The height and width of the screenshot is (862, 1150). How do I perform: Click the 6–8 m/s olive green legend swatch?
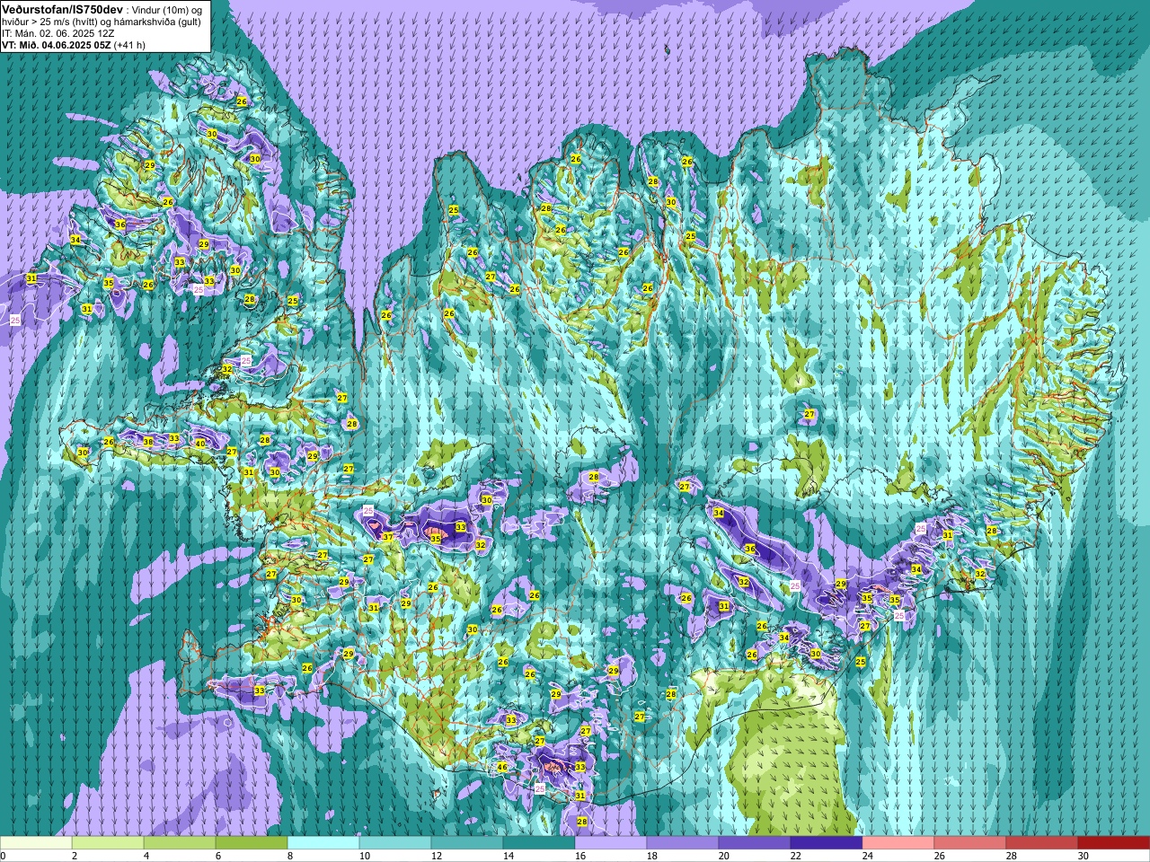(252, 843)
